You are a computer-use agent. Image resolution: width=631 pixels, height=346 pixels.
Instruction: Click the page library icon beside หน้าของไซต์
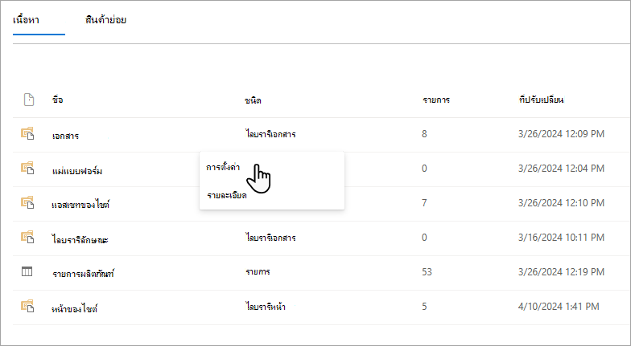[x=27, y=306]
